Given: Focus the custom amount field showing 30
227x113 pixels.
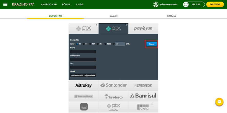Looking at the screenshot, I should [120, 44].
